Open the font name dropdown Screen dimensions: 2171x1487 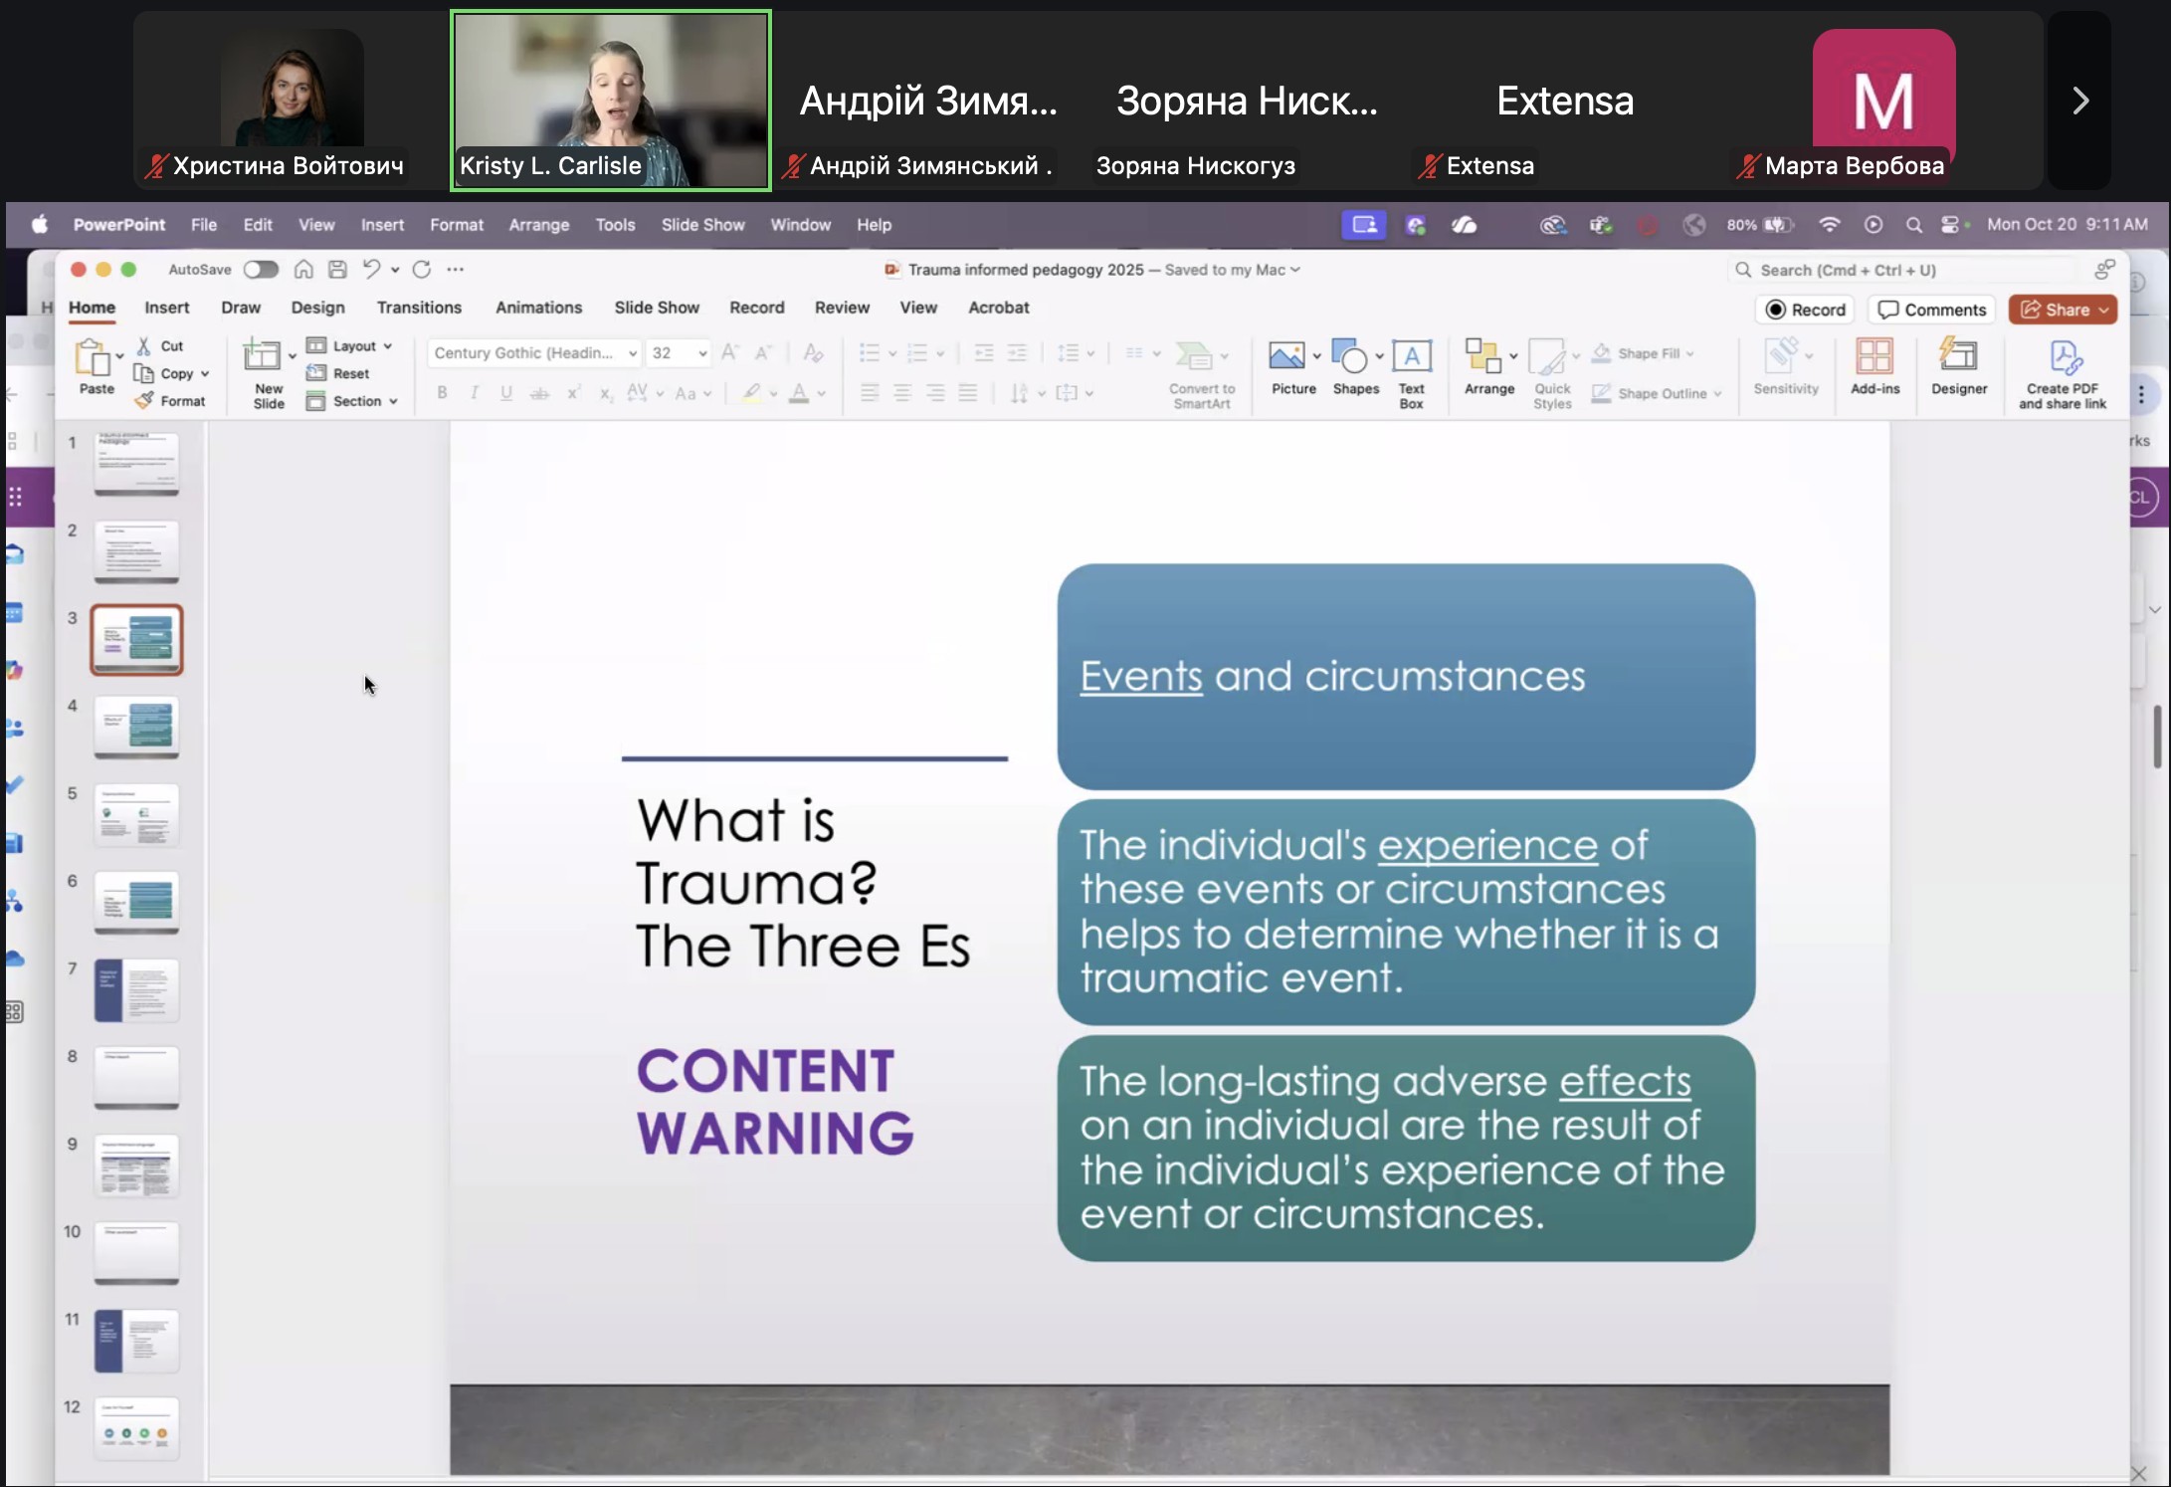tap(633, 353)
